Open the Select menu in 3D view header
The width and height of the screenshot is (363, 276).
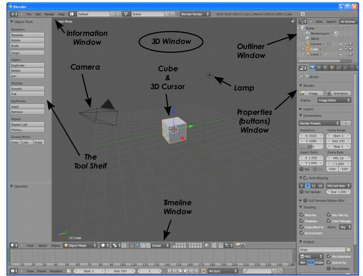(43, 245)
